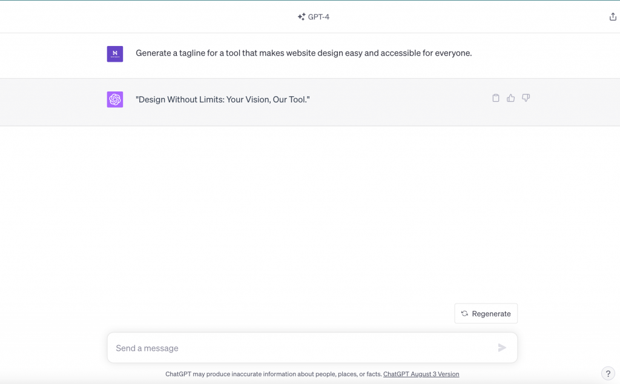Click the send message arrow icon
Image resolution: width=620 pixels, height=384 pixels.
[x=502, y=348]
